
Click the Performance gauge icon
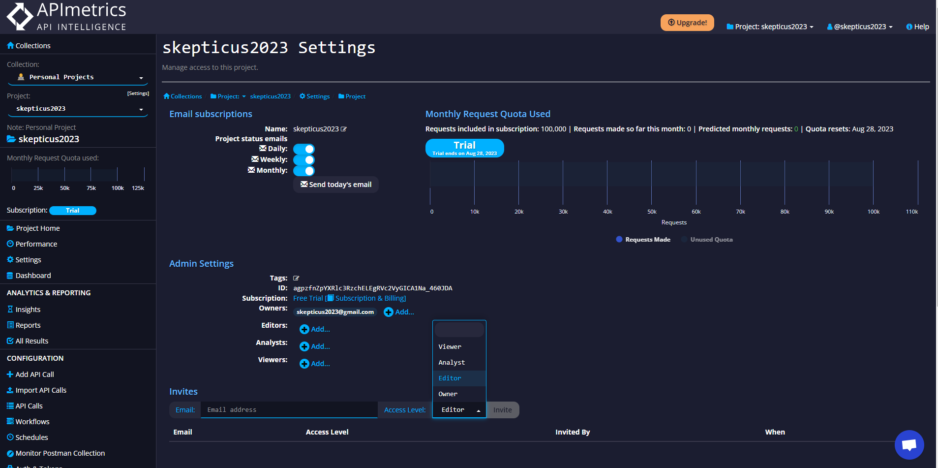pyautogui.click(x=10, y=244)
